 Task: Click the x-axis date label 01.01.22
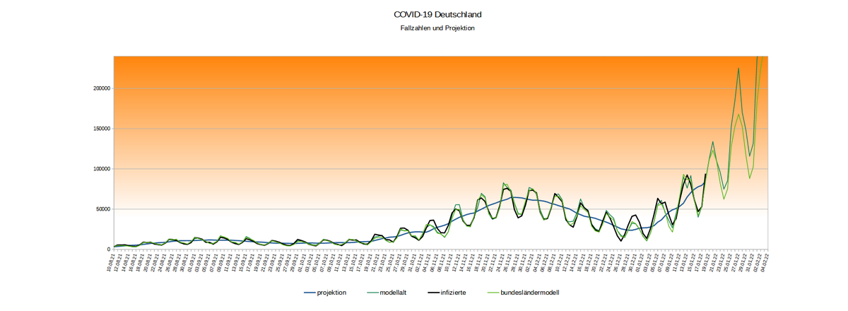[x=640, y=263]
